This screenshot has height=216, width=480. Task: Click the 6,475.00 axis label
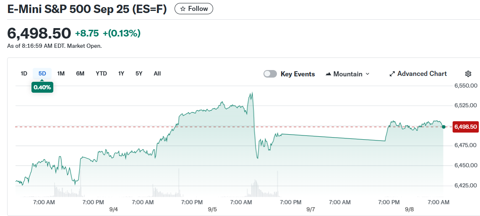[465, 145]
